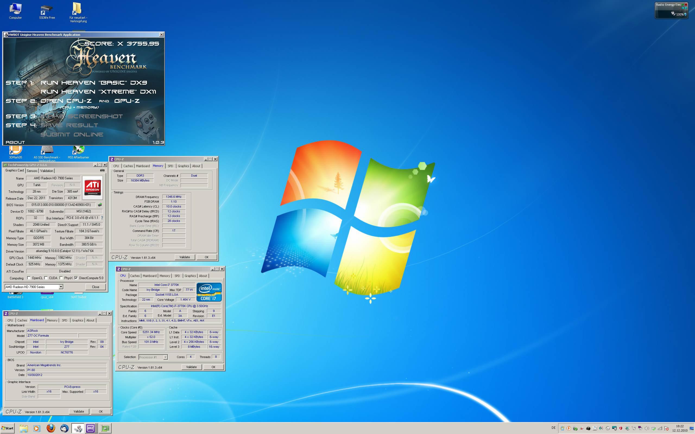Open Firefox from the taskbar
695x434 pixels.
[51, 428]
